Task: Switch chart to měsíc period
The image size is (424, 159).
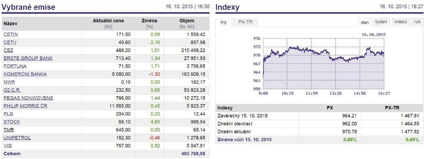Action: coord(401,22)
